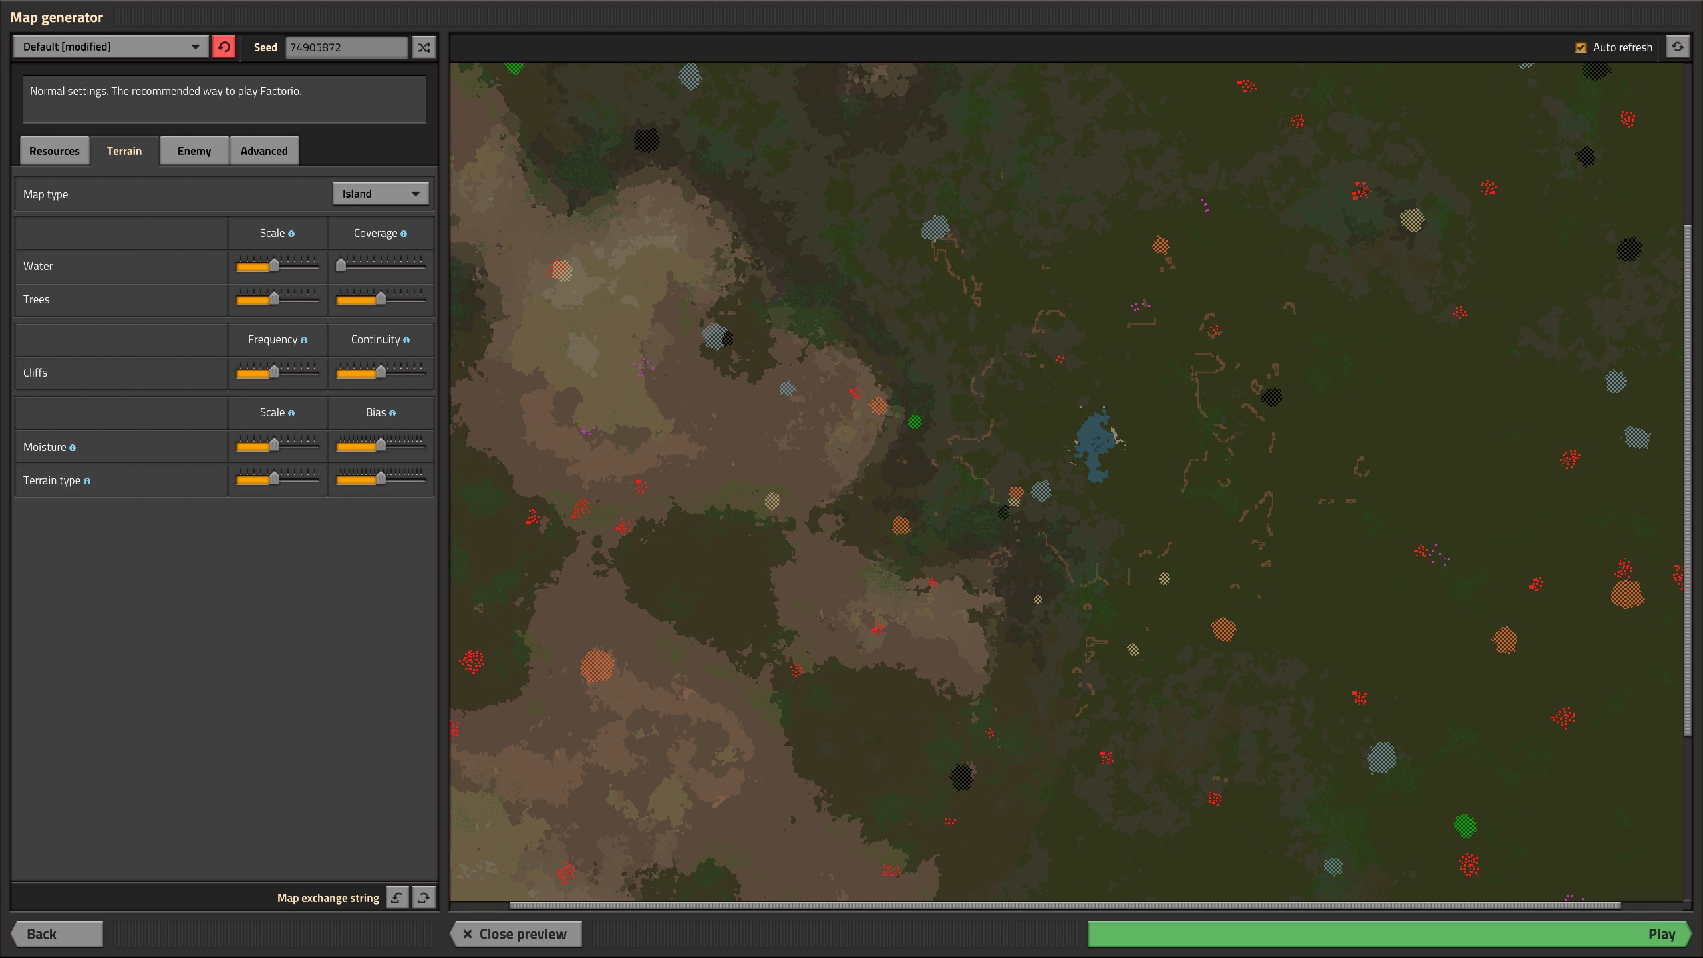Screen dimensions: 1703x958
Task: Click the Moisture info icon
Action: (x=73, y=448)
